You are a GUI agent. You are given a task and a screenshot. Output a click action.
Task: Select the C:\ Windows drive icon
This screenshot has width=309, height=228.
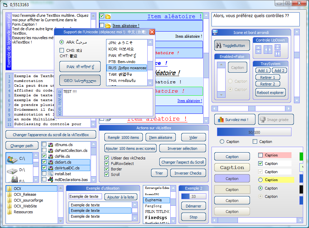12,159
